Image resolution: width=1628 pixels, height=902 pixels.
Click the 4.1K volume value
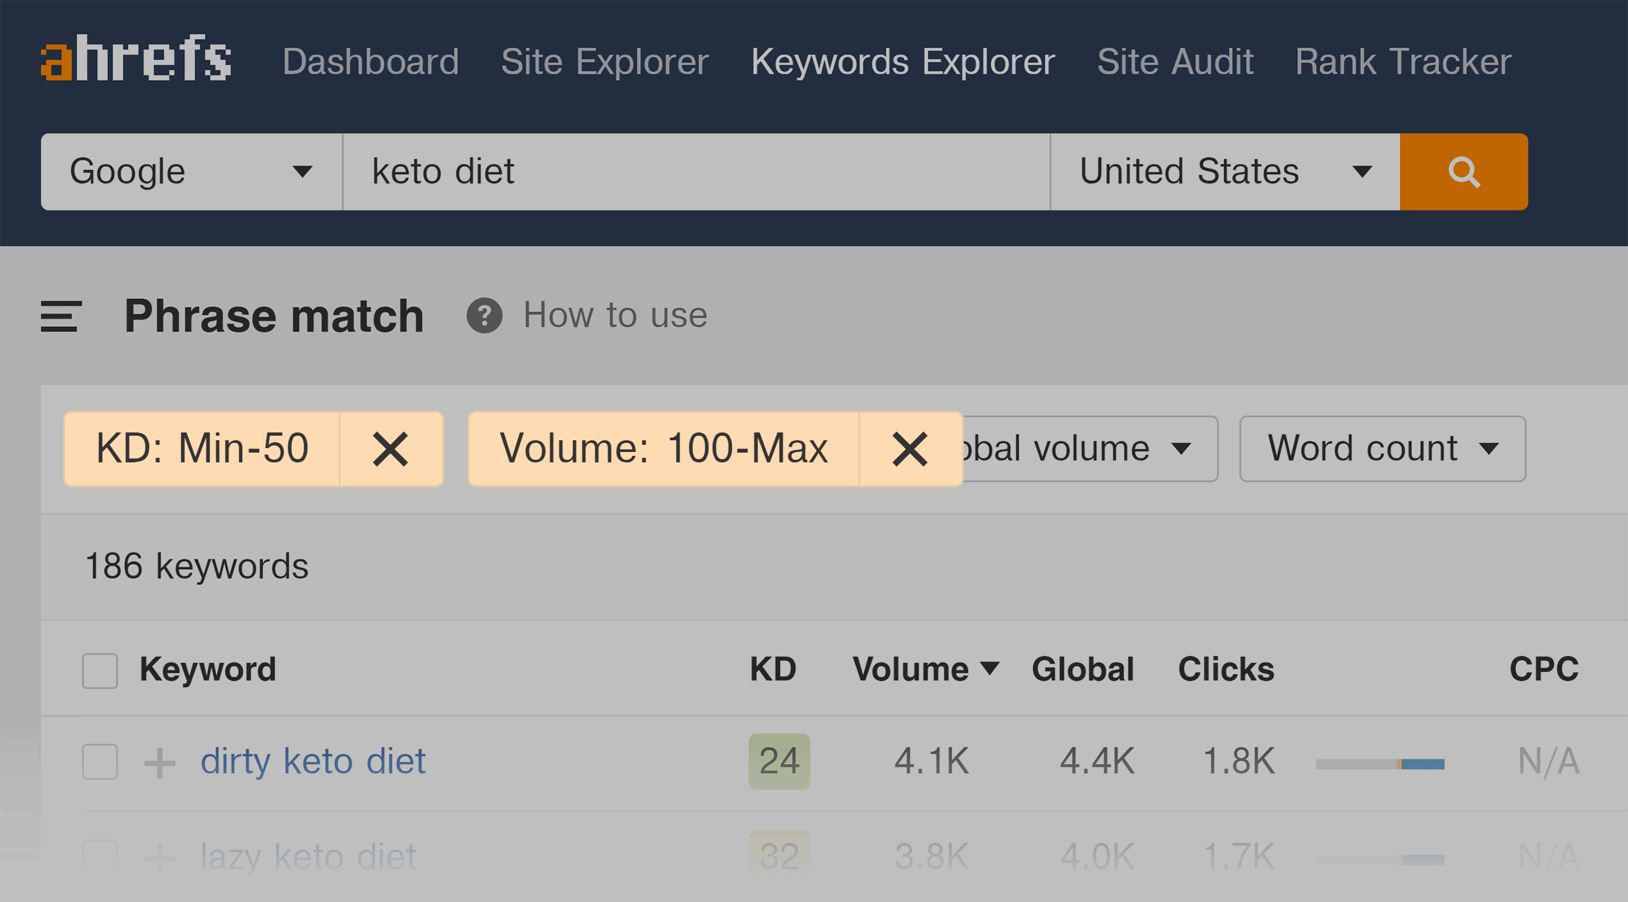(x=932, y=761)
